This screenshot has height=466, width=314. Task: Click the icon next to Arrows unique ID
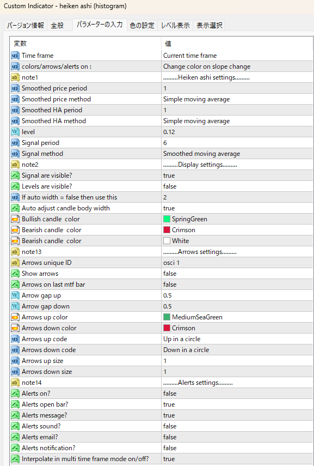(x=15, y=263)
